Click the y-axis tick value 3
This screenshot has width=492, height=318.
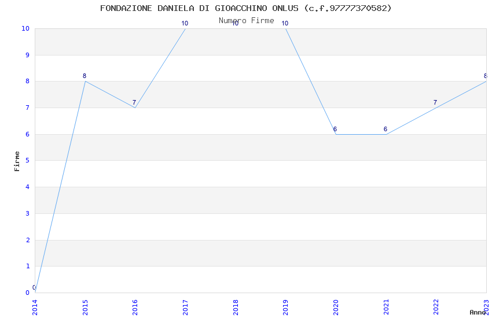(28, 213)
